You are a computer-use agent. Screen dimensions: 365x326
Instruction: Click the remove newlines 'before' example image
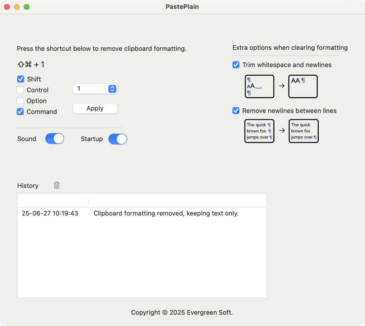(259, 131)
